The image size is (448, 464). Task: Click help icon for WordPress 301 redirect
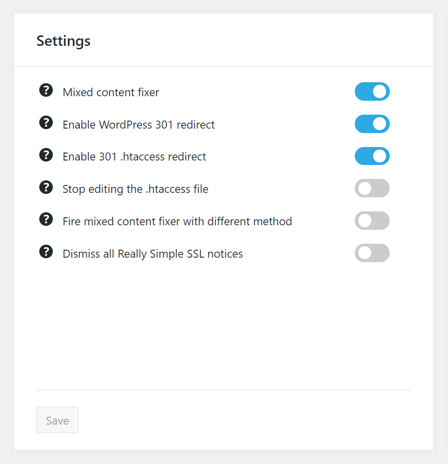click(46, 123)
